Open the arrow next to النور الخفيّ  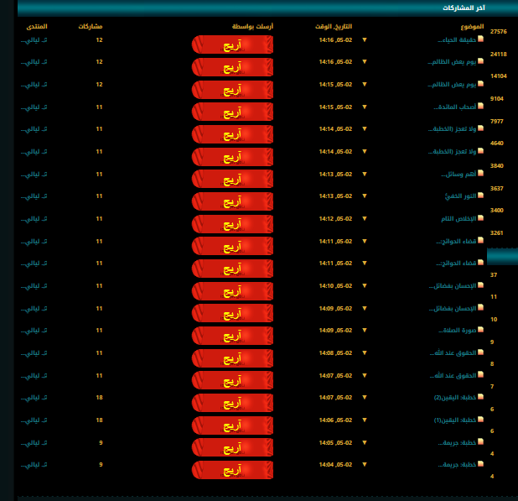point(365,196)
